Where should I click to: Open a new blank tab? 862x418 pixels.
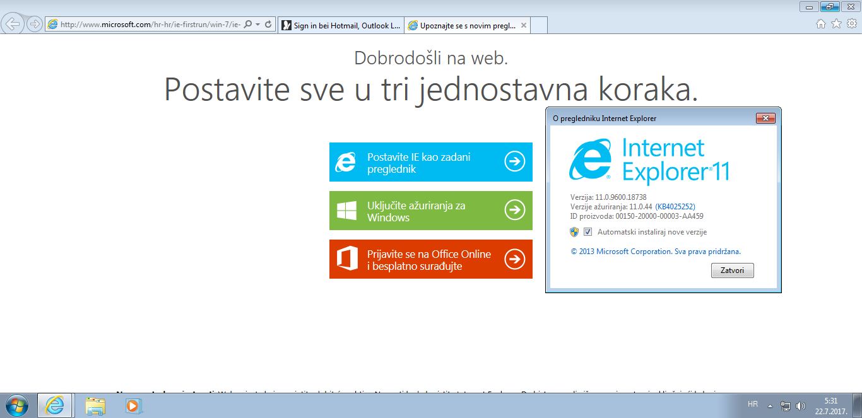pyautogui.click(x=538, y=25)
